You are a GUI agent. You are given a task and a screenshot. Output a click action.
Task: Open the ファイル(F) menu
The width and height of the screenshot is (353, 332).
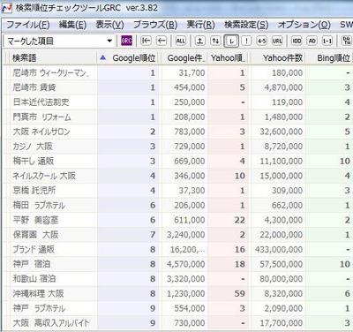28,25
